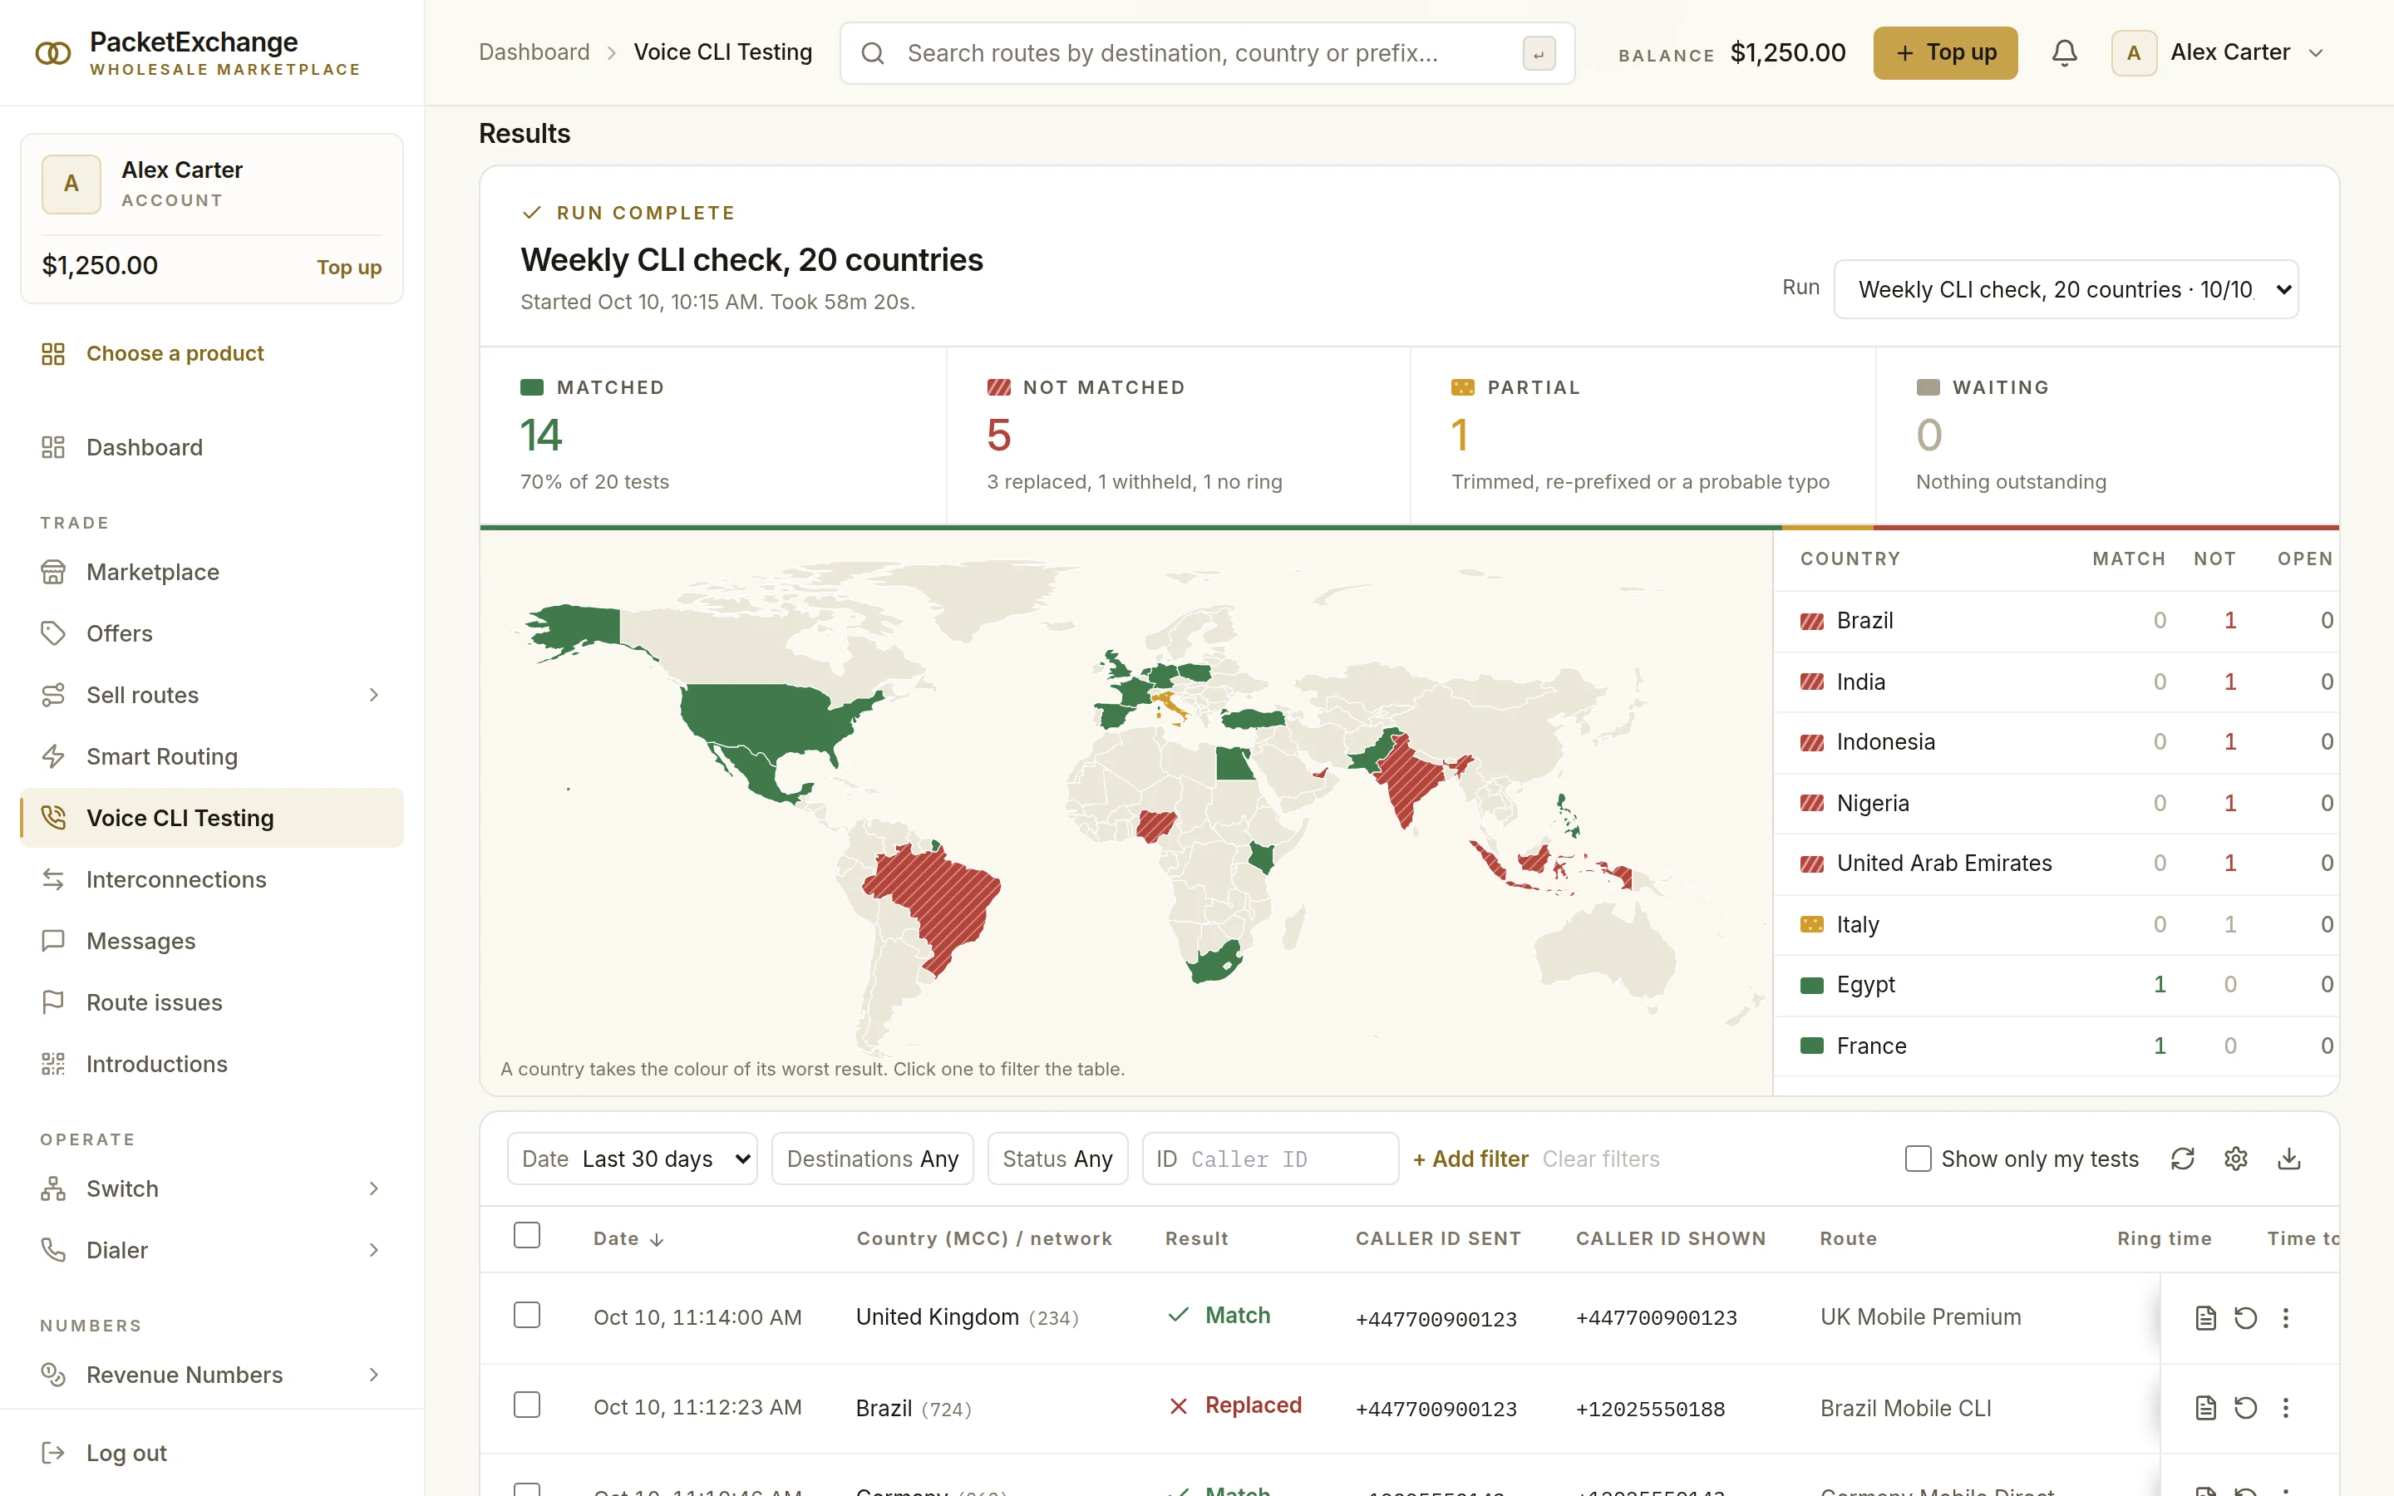Expand Sell routes submenu

pyautogui.click(x=374, y=695)
